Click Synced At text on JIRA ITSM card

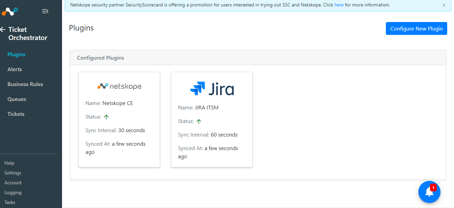point(208,152)
